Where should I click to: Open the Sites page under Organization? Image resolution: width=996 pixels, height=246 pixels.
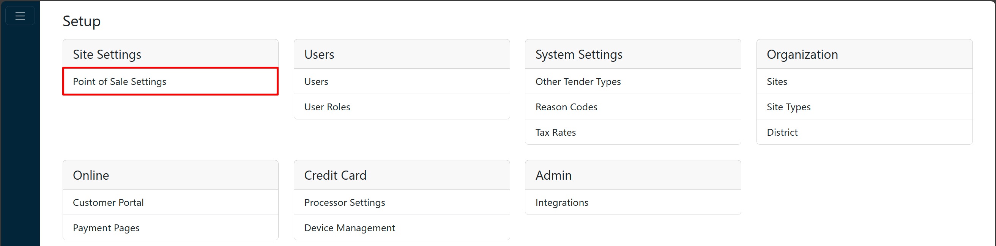click(777, 81)
